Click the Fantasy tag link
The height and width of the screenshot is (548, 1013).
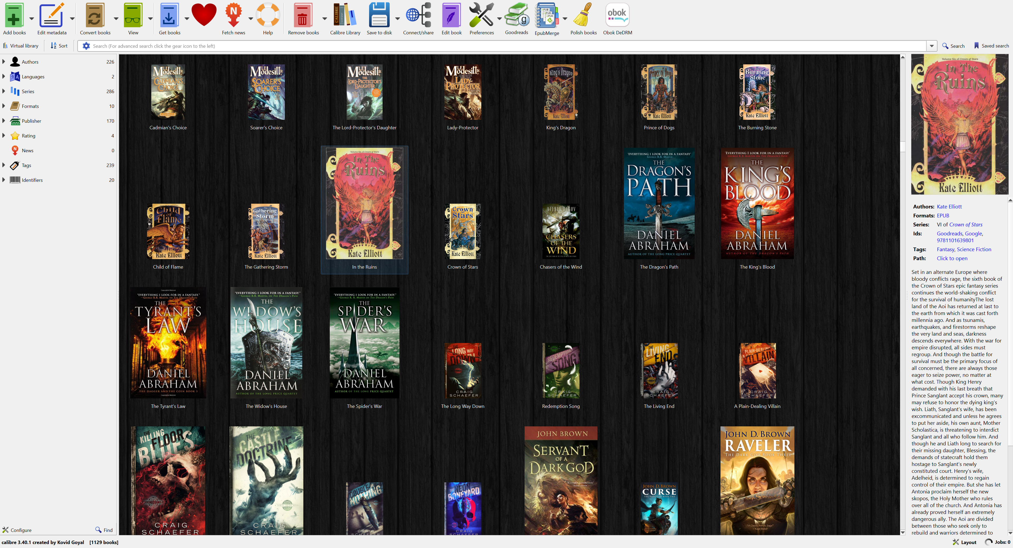(945, 249)
